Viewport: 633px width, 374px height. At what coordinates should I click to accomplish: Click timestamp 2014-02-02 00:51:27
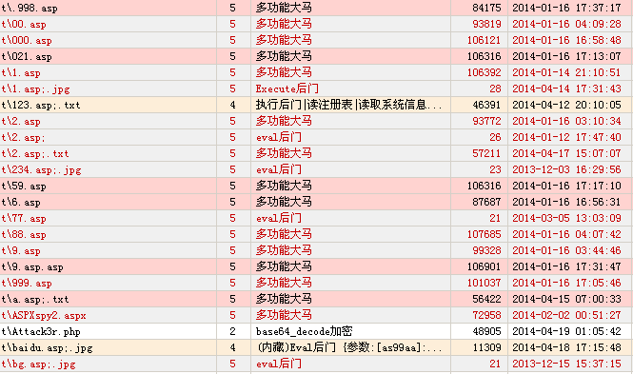tap(566, 315)
